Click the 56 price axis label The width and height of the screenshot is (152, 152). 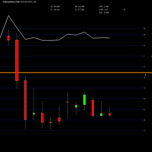[144, 120]
